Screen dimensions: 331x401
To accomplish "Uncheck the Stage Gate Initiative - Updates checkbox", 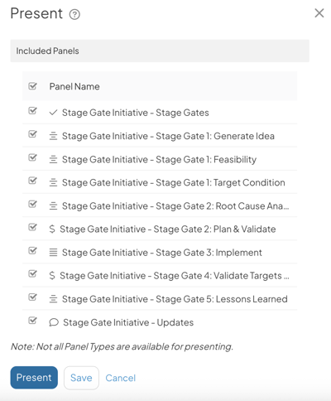I will (32, 321).
